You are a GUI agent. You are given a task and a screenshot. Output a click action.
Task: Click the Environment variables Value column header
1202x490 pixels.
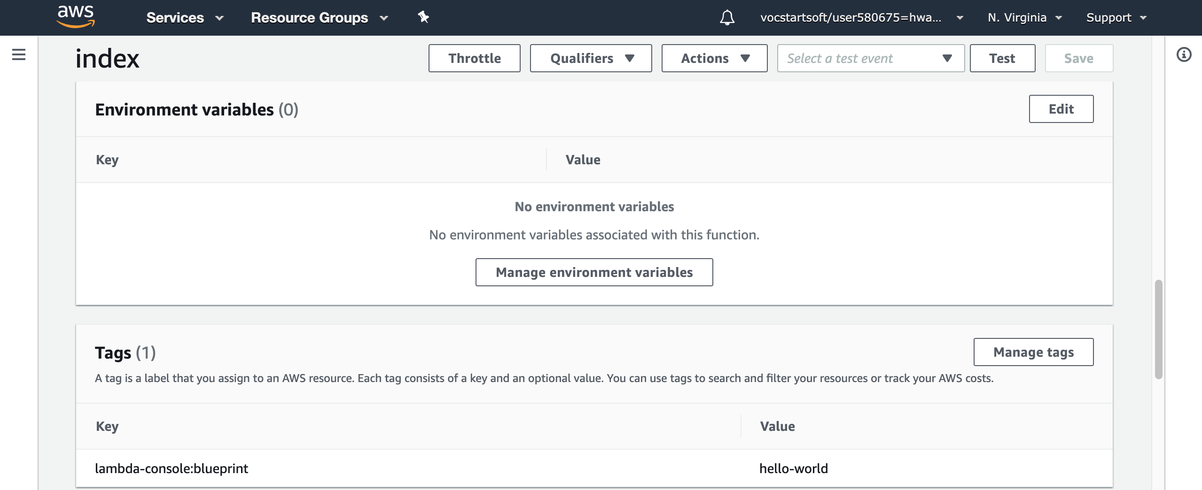coord(583,160)
